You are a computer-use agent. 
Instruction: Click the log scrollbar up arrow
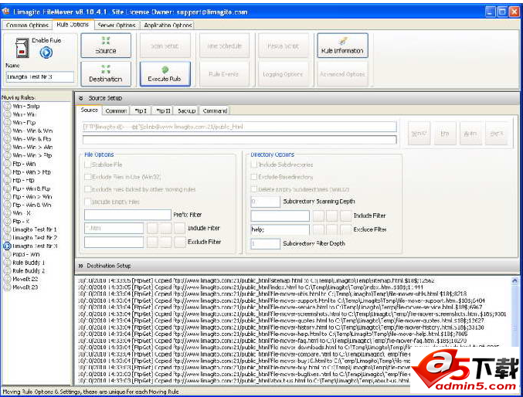pyautogui.click(x=515, y=281)
